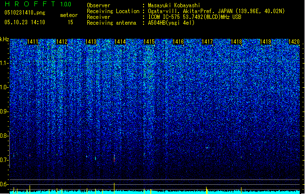Select the Ogata-vill. Akita-Pref. JAPAN location text

(x=216, y=11)
